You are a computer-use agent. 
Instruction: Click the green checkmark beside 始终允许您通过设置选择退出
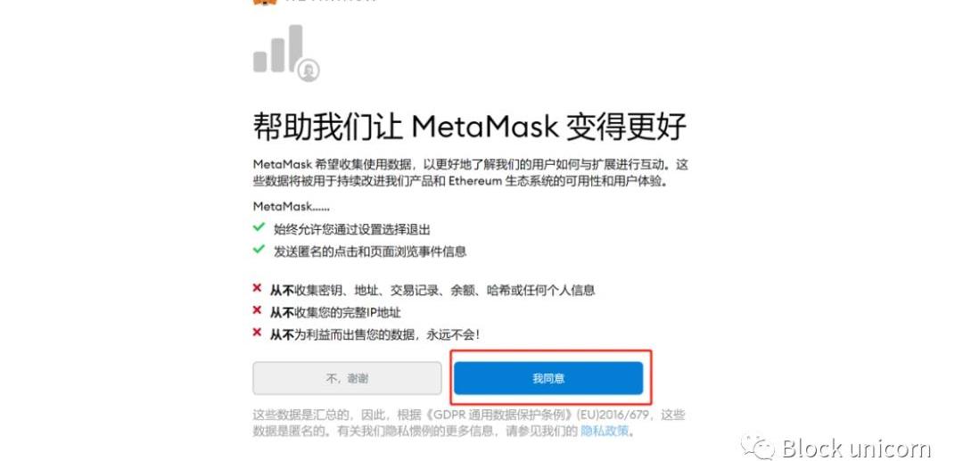point(259,227)
